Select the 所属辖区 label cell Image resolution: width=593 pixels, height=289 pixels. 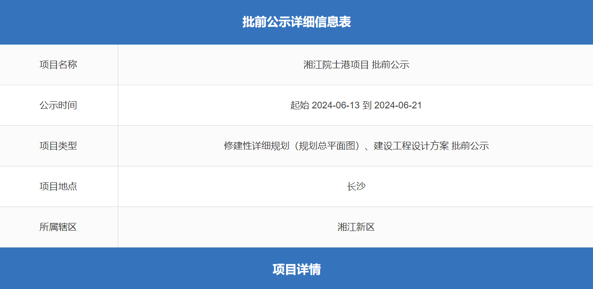[58, 227]
